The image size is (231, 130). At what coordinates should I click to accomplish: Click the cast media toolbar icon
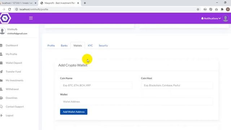pyautogui.click(x=205, y=9)
